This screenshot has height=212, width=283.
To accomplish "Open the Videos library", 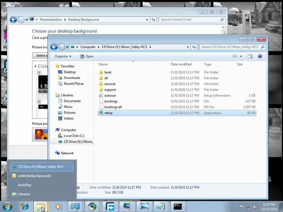I will click(69, 118).
